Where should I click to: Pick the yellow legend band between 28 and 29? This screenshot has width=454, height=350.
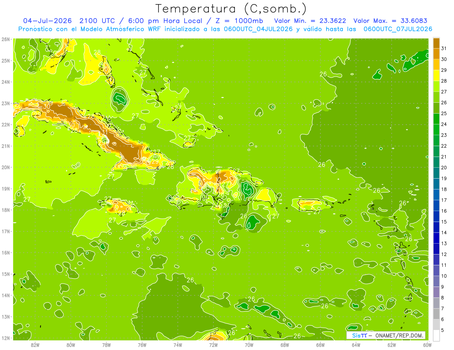[436, 75]
